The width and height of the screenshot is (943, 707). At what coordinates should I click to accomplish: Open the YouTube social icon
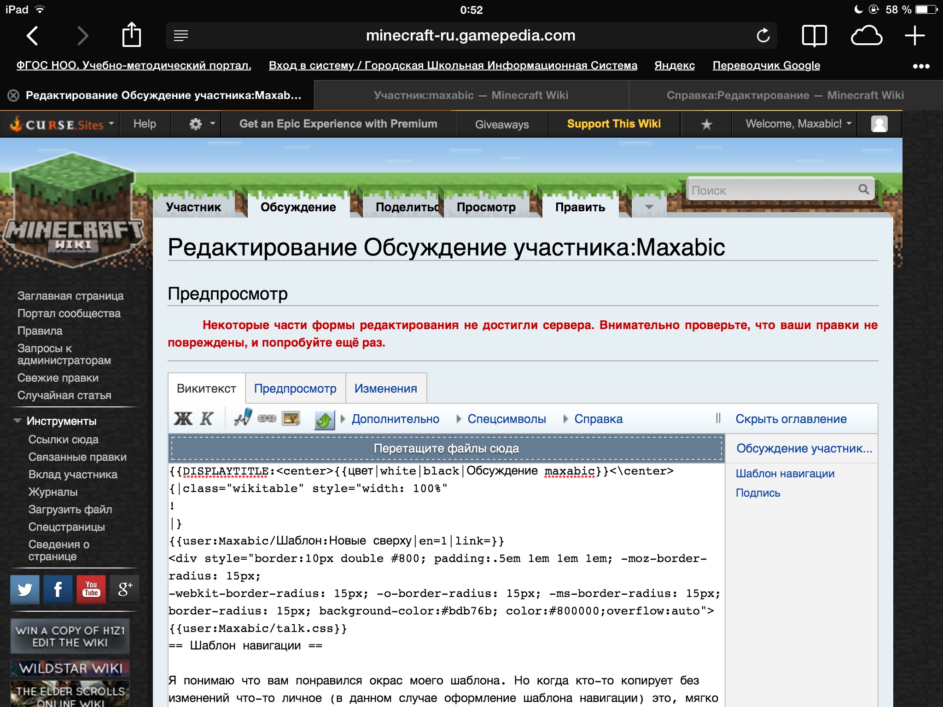(x=91, y=589)
